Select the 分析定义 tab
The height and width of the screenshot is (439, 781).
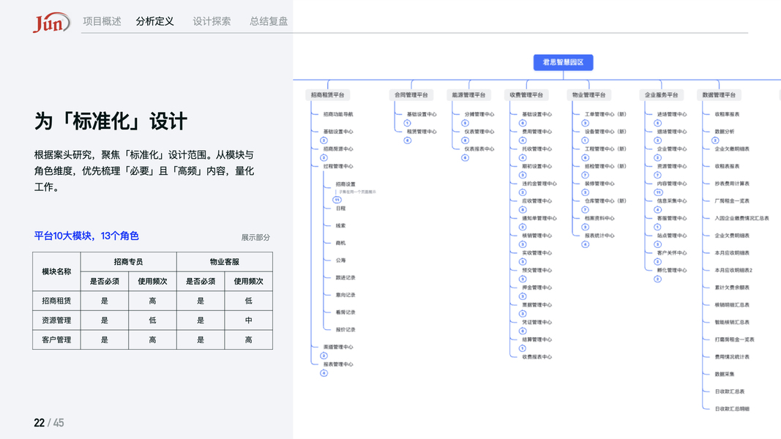[x=155, y=21]
